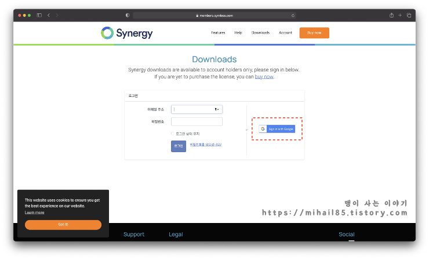Open the Learn more cookie link

click(x=34, y=213)
